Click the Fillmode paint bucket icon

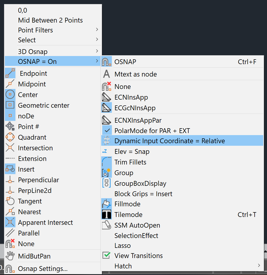click(x=107, y=204)
